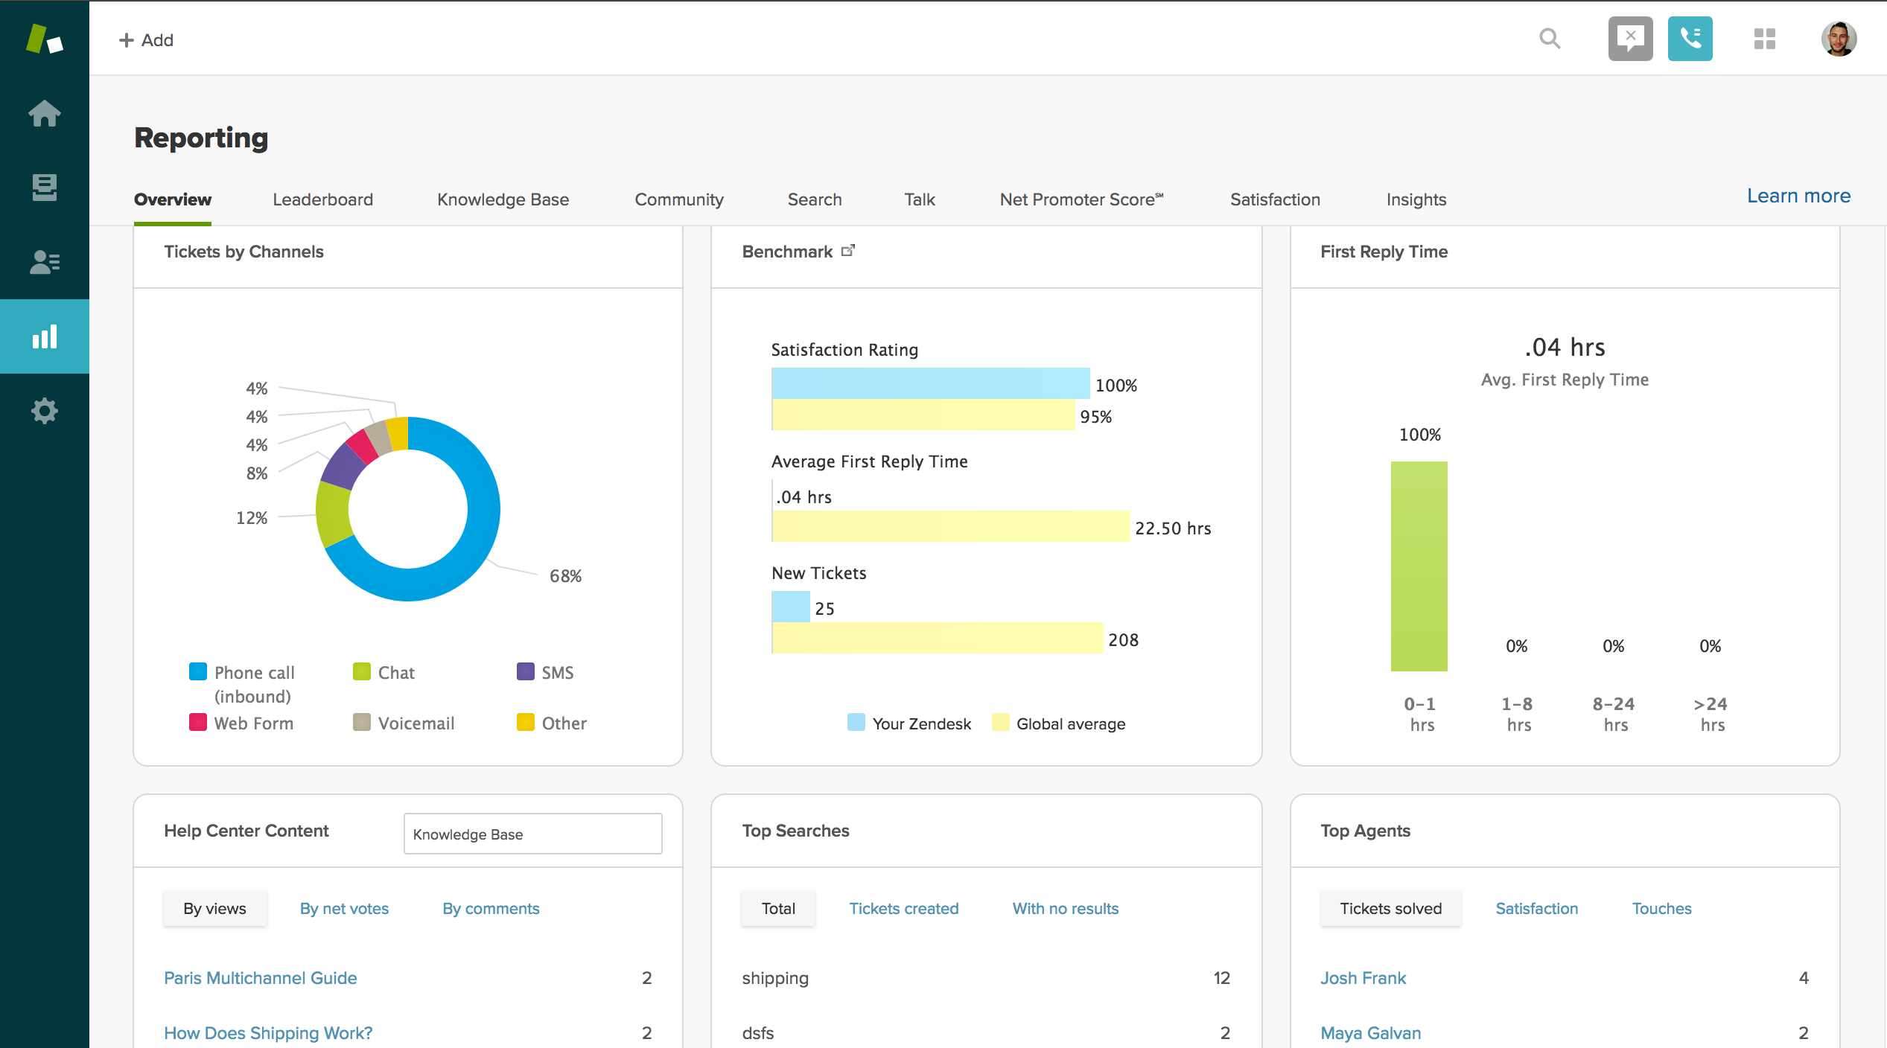Select the By views filter

(214, 908)
